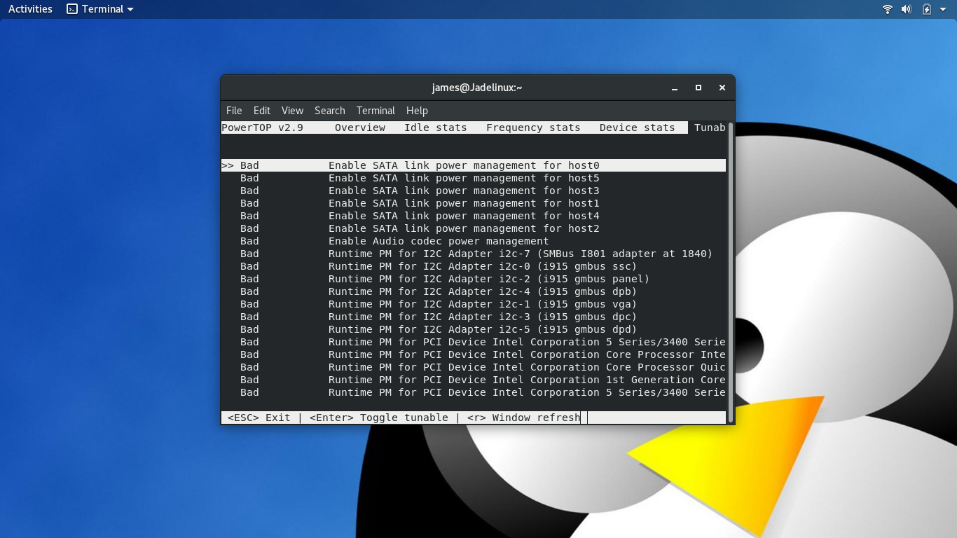This screenshot has height=538, width=957.
Task: Select the SATA link power management host0 row
Action: [464, 165]
